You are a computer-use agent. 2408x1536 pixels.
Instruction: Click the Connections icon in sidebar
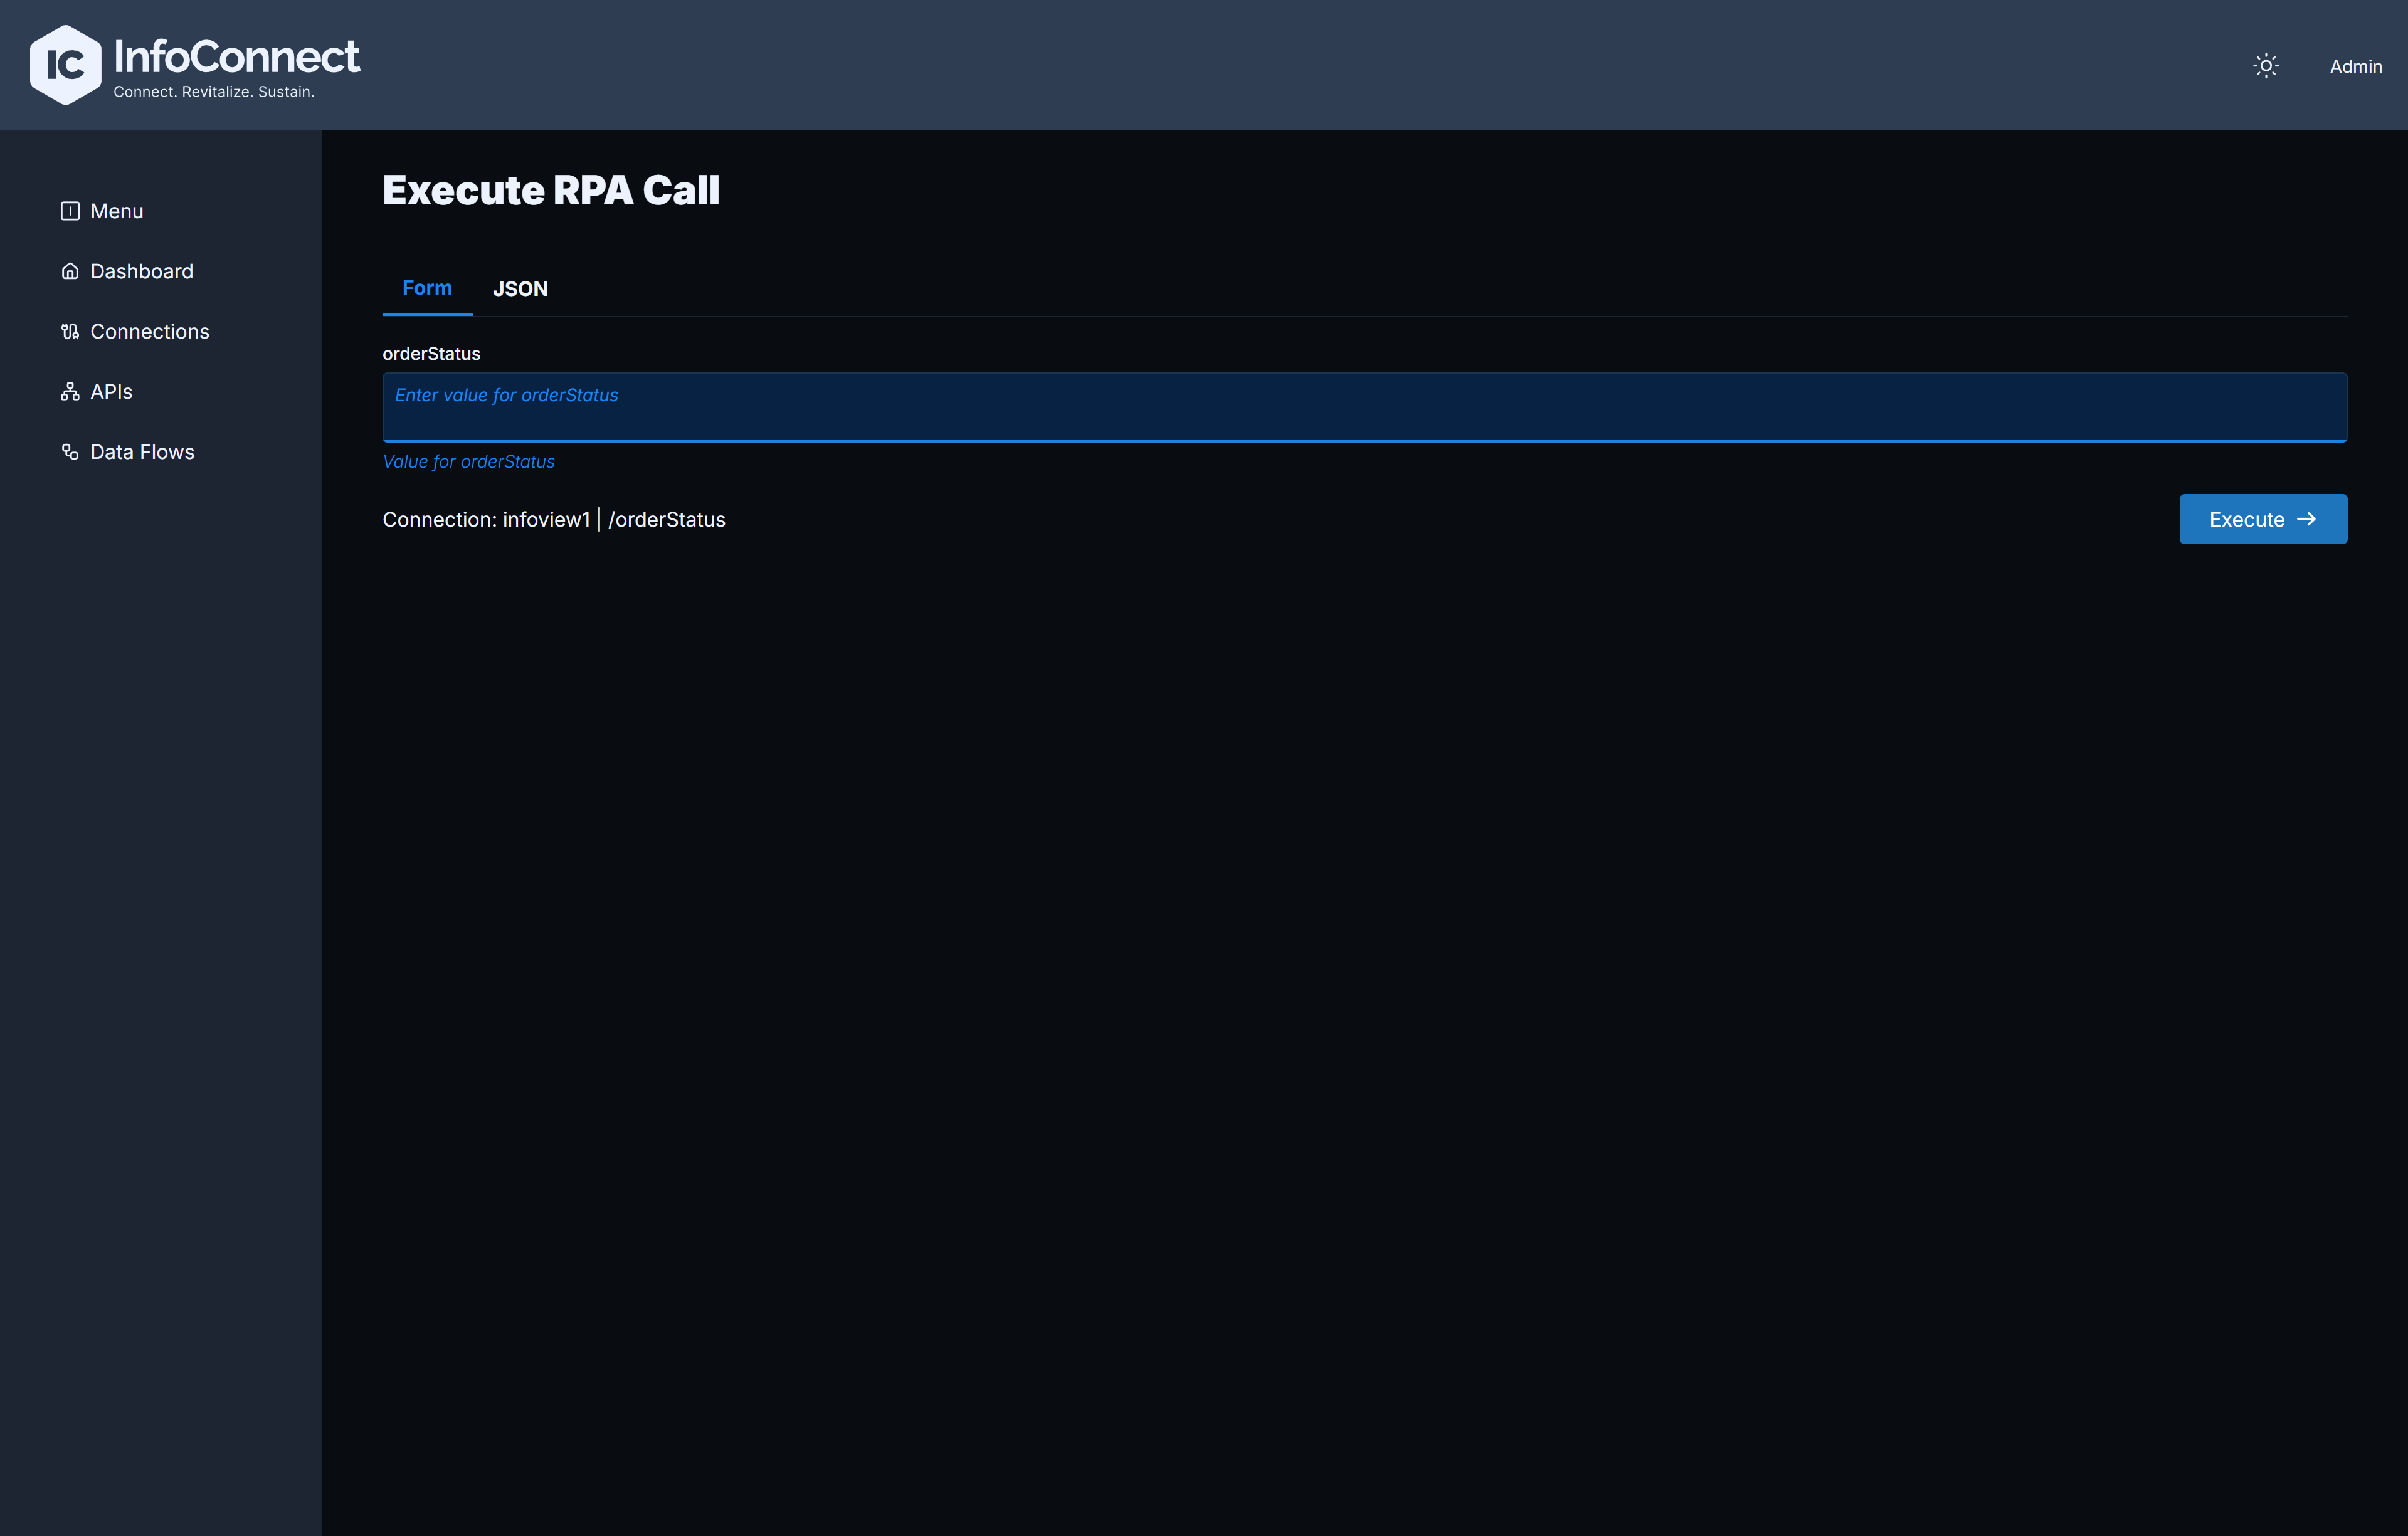(70, 331)
